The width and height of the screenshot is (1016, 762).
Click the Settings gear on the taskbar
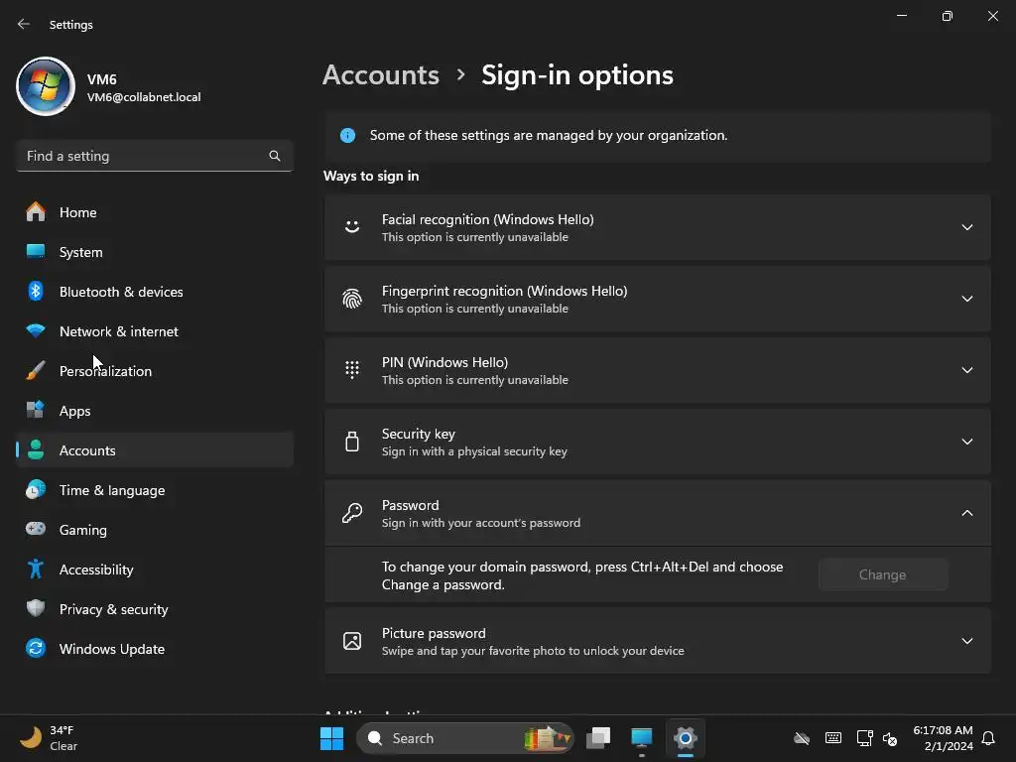(685, 738)
